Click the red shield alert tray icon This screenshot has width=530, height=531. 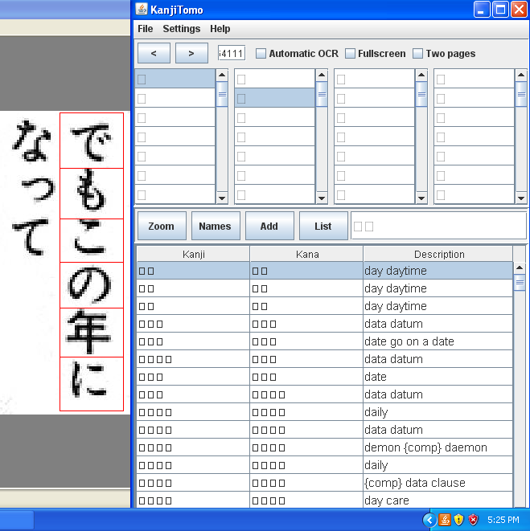click(x=473, y=520)
